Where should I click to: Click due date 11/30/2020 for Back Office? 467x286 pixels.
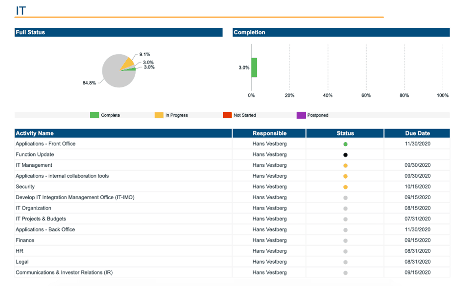[417, 229]
